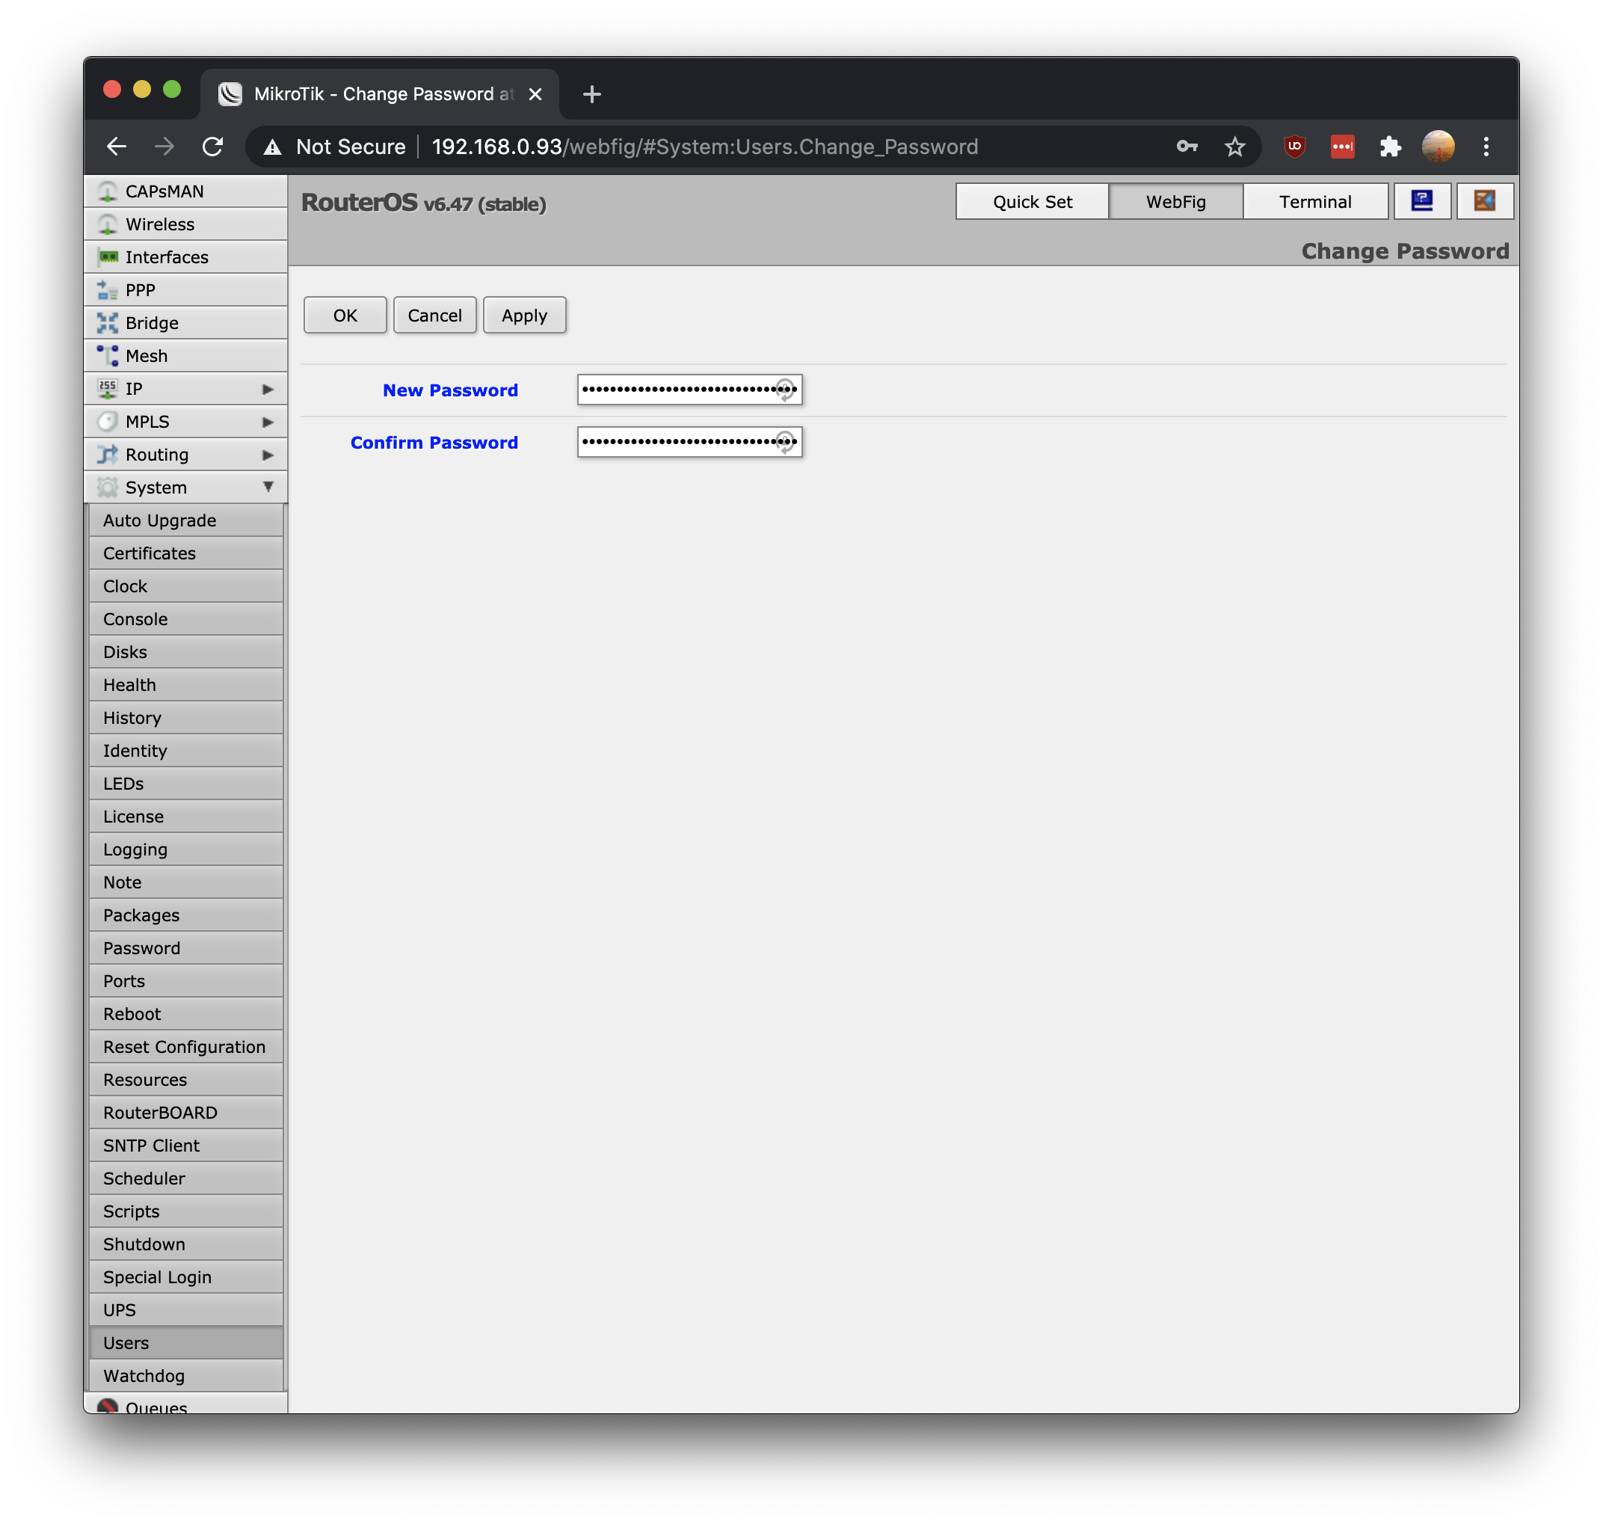Click the OK button to save

click(345, 315)
